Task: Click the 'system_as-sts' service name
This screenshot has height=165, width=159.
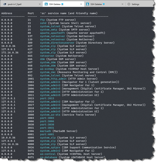Action: [50, 115]
